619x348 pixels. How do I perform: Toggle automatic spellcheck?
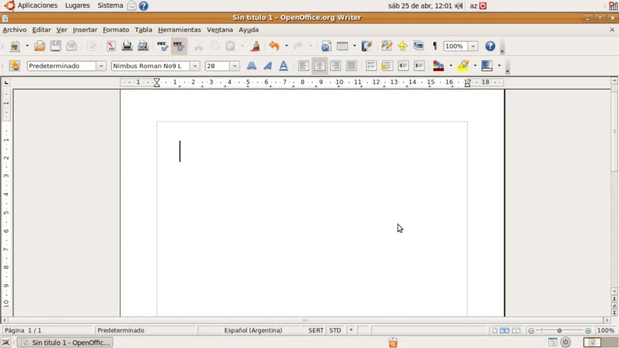tap(178, 46)
